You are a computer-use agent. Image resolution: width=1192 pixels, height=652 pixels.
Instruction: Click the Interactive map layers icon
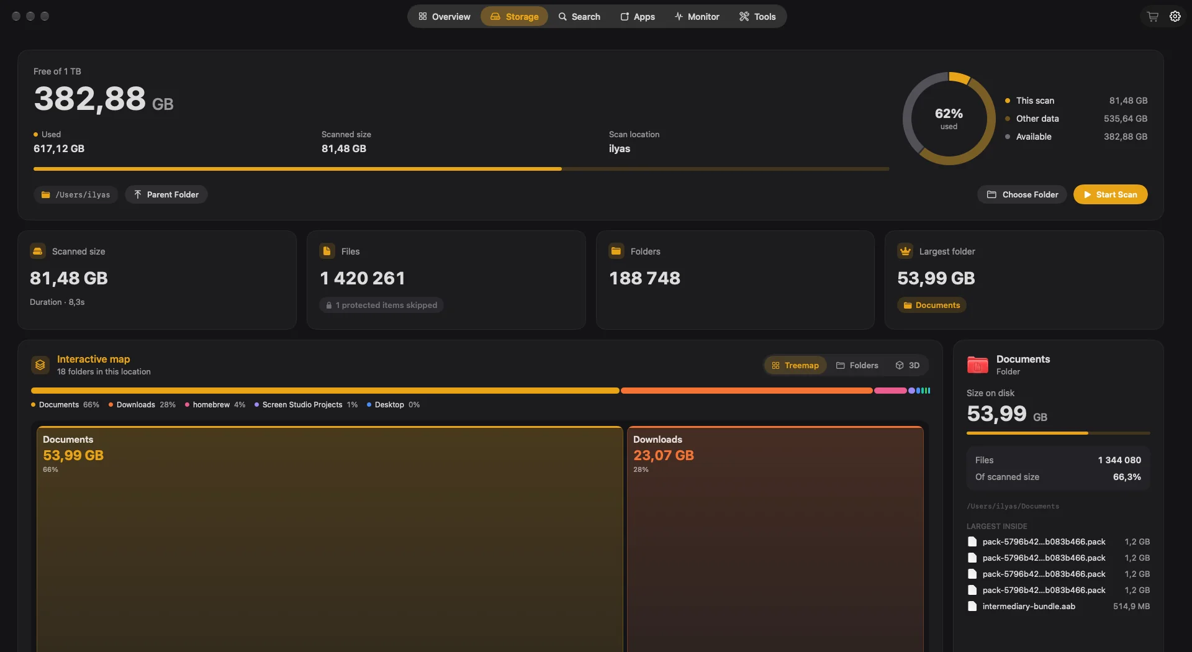tap(40, 365)
